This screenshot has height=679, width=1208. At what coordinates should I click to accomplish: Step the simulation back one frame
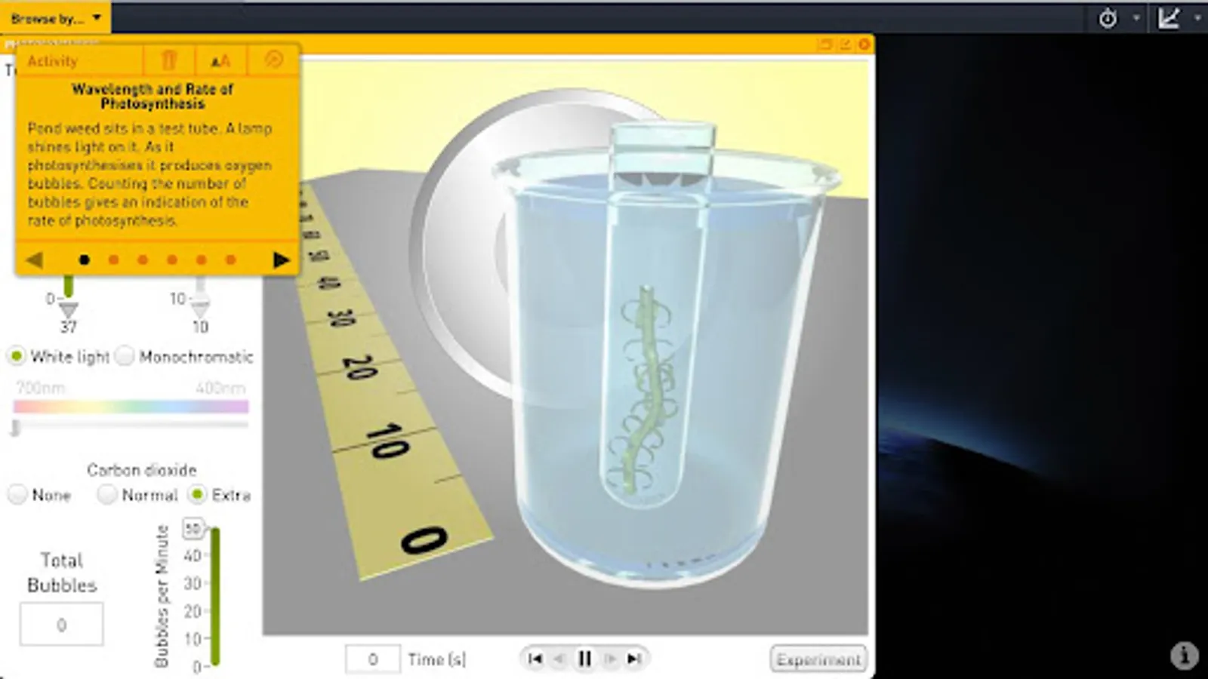559,659
